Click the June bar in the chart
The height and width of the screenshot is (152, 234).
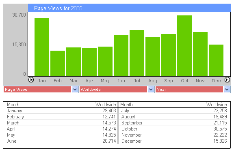coord(121,56)
